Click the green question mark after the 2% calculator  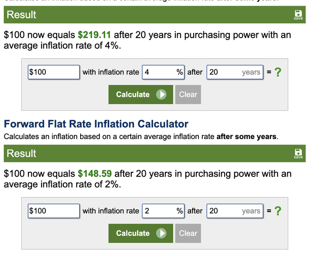click(277, 211)
